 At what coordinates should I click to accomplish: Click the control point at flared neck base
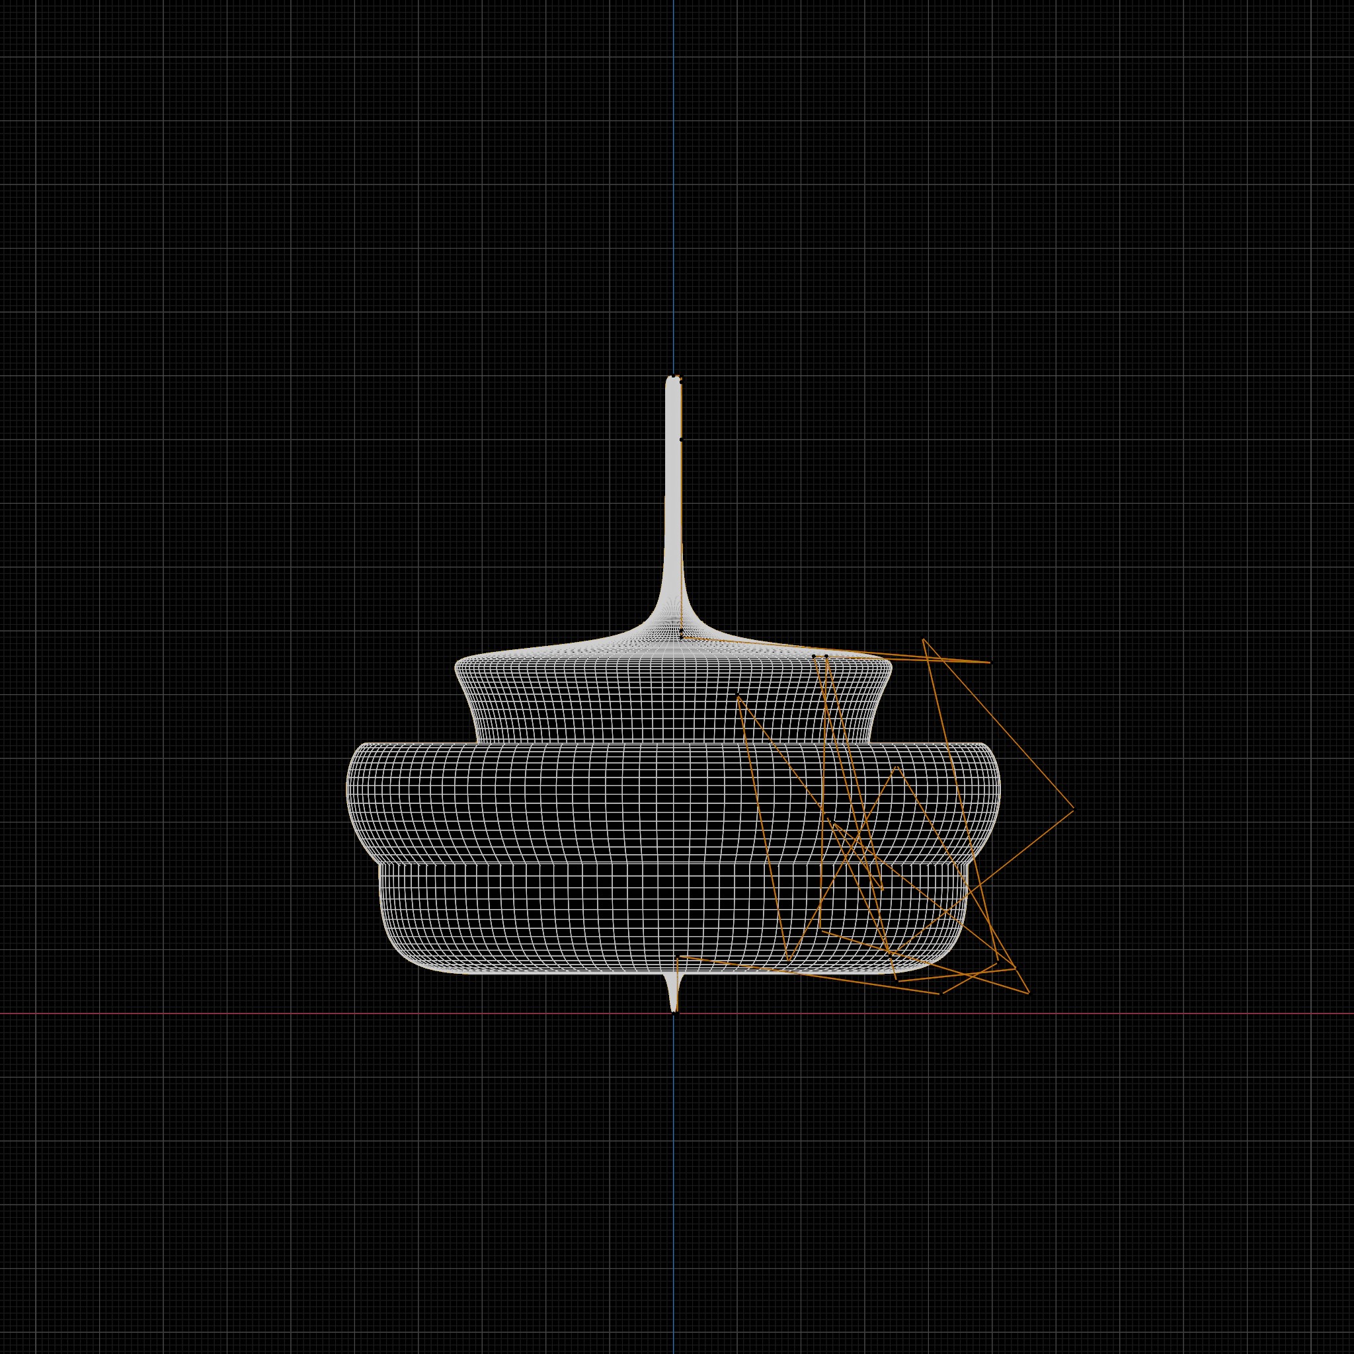[681, 631]
